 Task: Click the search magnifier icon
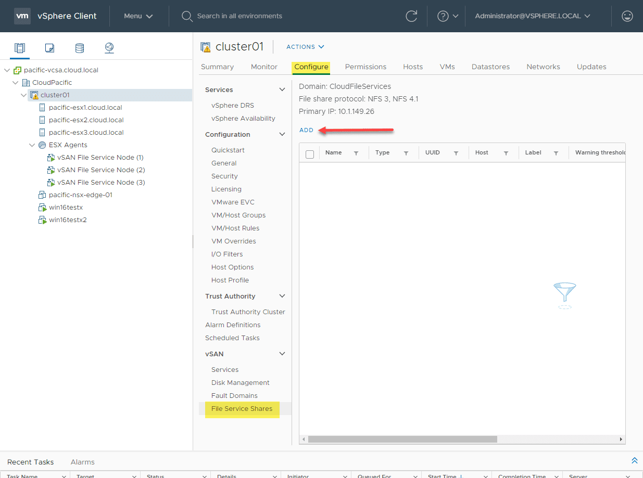[x=187, y=16]
